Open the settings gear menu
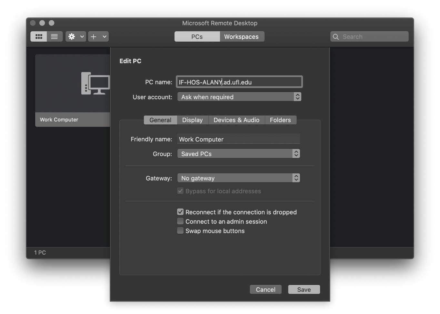440x314 pixels. [75, 37]
